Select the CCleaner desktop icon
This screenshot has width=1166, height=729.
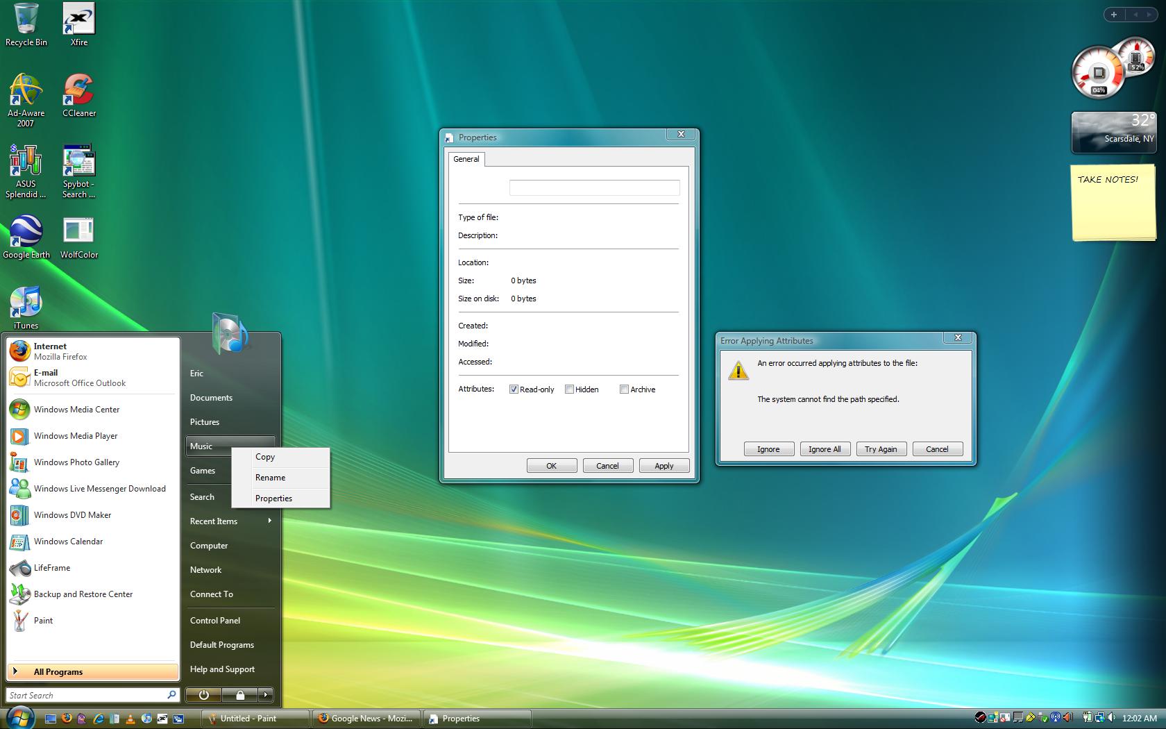pyautogui.click(x=79, y=96)
